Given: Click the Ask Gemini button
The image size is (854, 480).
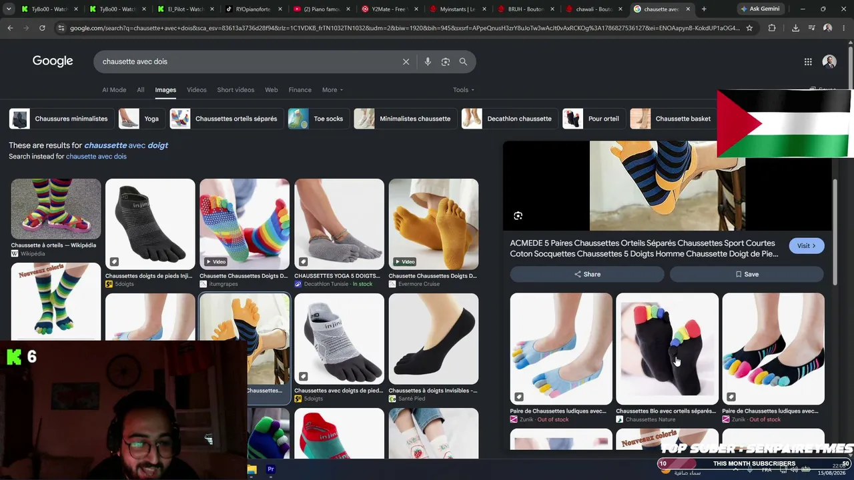Looking at the screenshot, I should [760, 9].
